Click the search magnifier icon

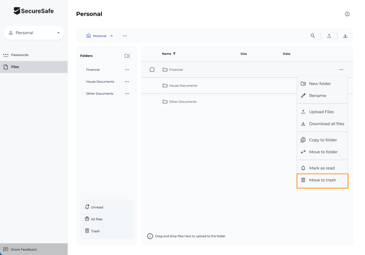[313, 36]
